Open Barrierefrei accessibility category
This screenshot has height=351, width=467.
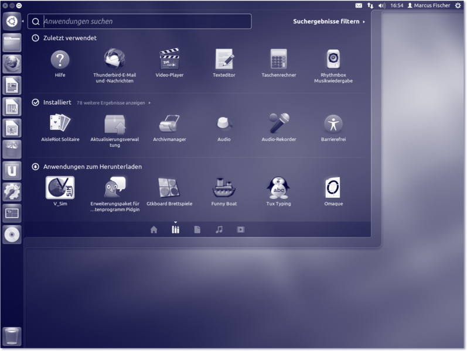pos(333,124)
